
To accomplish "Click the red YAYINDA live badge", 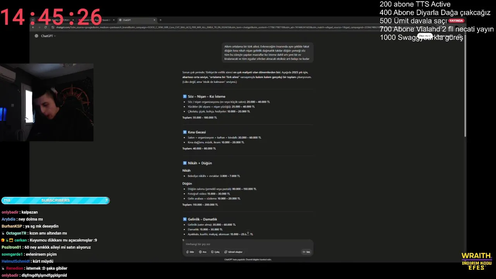I will pyautogui.click(x=456, y=21).
